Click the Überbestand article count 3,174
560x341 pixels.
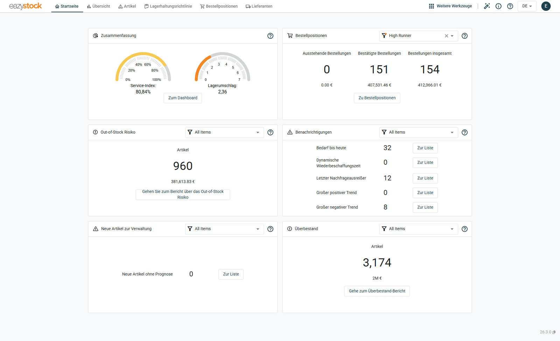coord(377,262)
